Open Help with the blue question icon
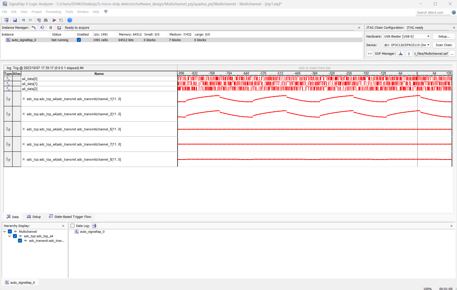Screen dimensions: 457x290 70,20
